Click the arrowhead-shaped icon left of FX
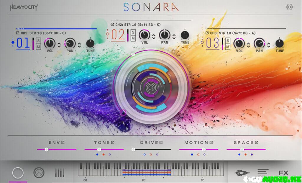 (242, 173)
